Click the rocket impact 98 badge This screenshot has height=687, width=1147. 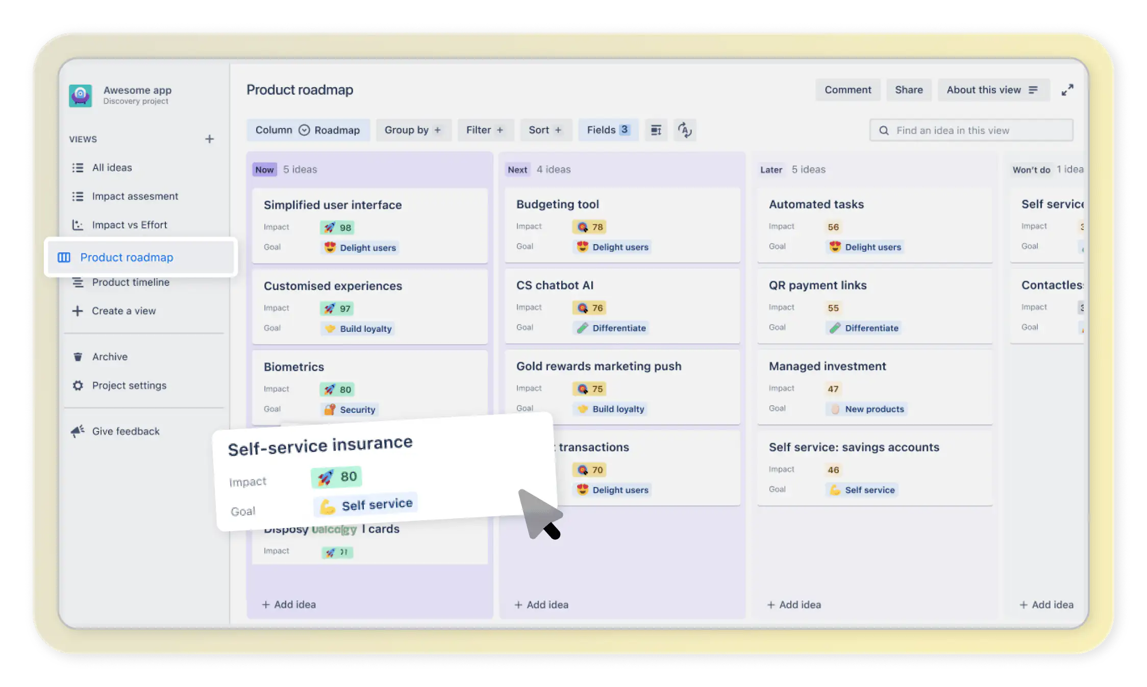coord(337,227)
